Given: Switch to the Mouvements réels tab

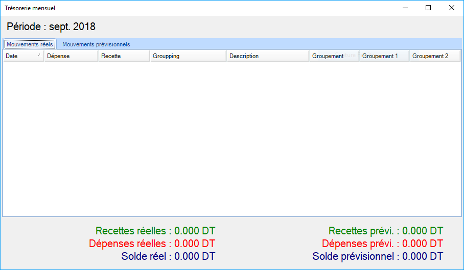Looking at the screenshot, I should (x=30, y=44).
